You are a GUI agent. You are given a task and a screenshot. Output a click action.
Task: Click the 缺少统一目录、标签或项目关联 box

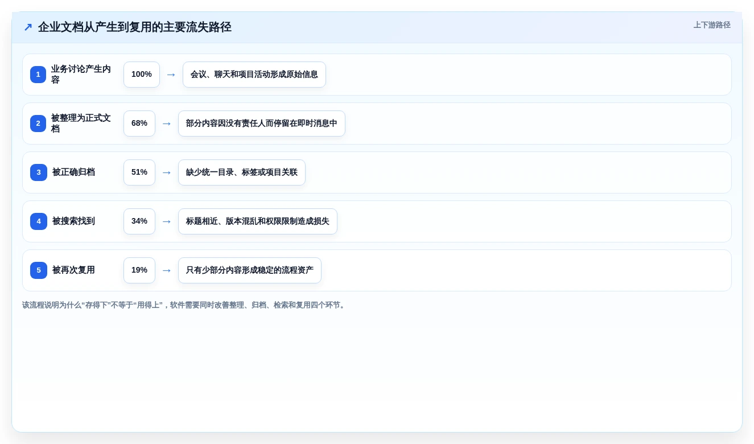[242, 172]
